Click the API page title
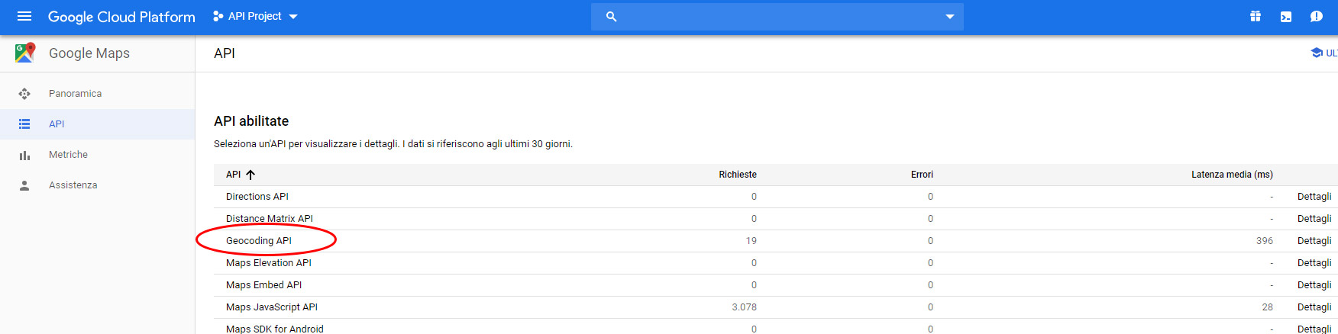The width and height of the screenshot is (1338, 334). 225,53
